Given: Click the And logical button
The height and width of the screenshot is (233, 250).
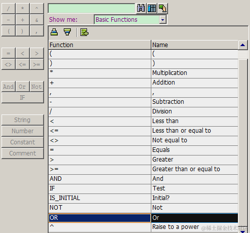Looking at the screenshot, I should tap(9, 87).
